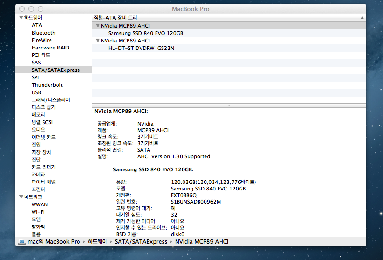Click the computer icon in path bar
383x260 pixels.
click(x=22, y=242)
